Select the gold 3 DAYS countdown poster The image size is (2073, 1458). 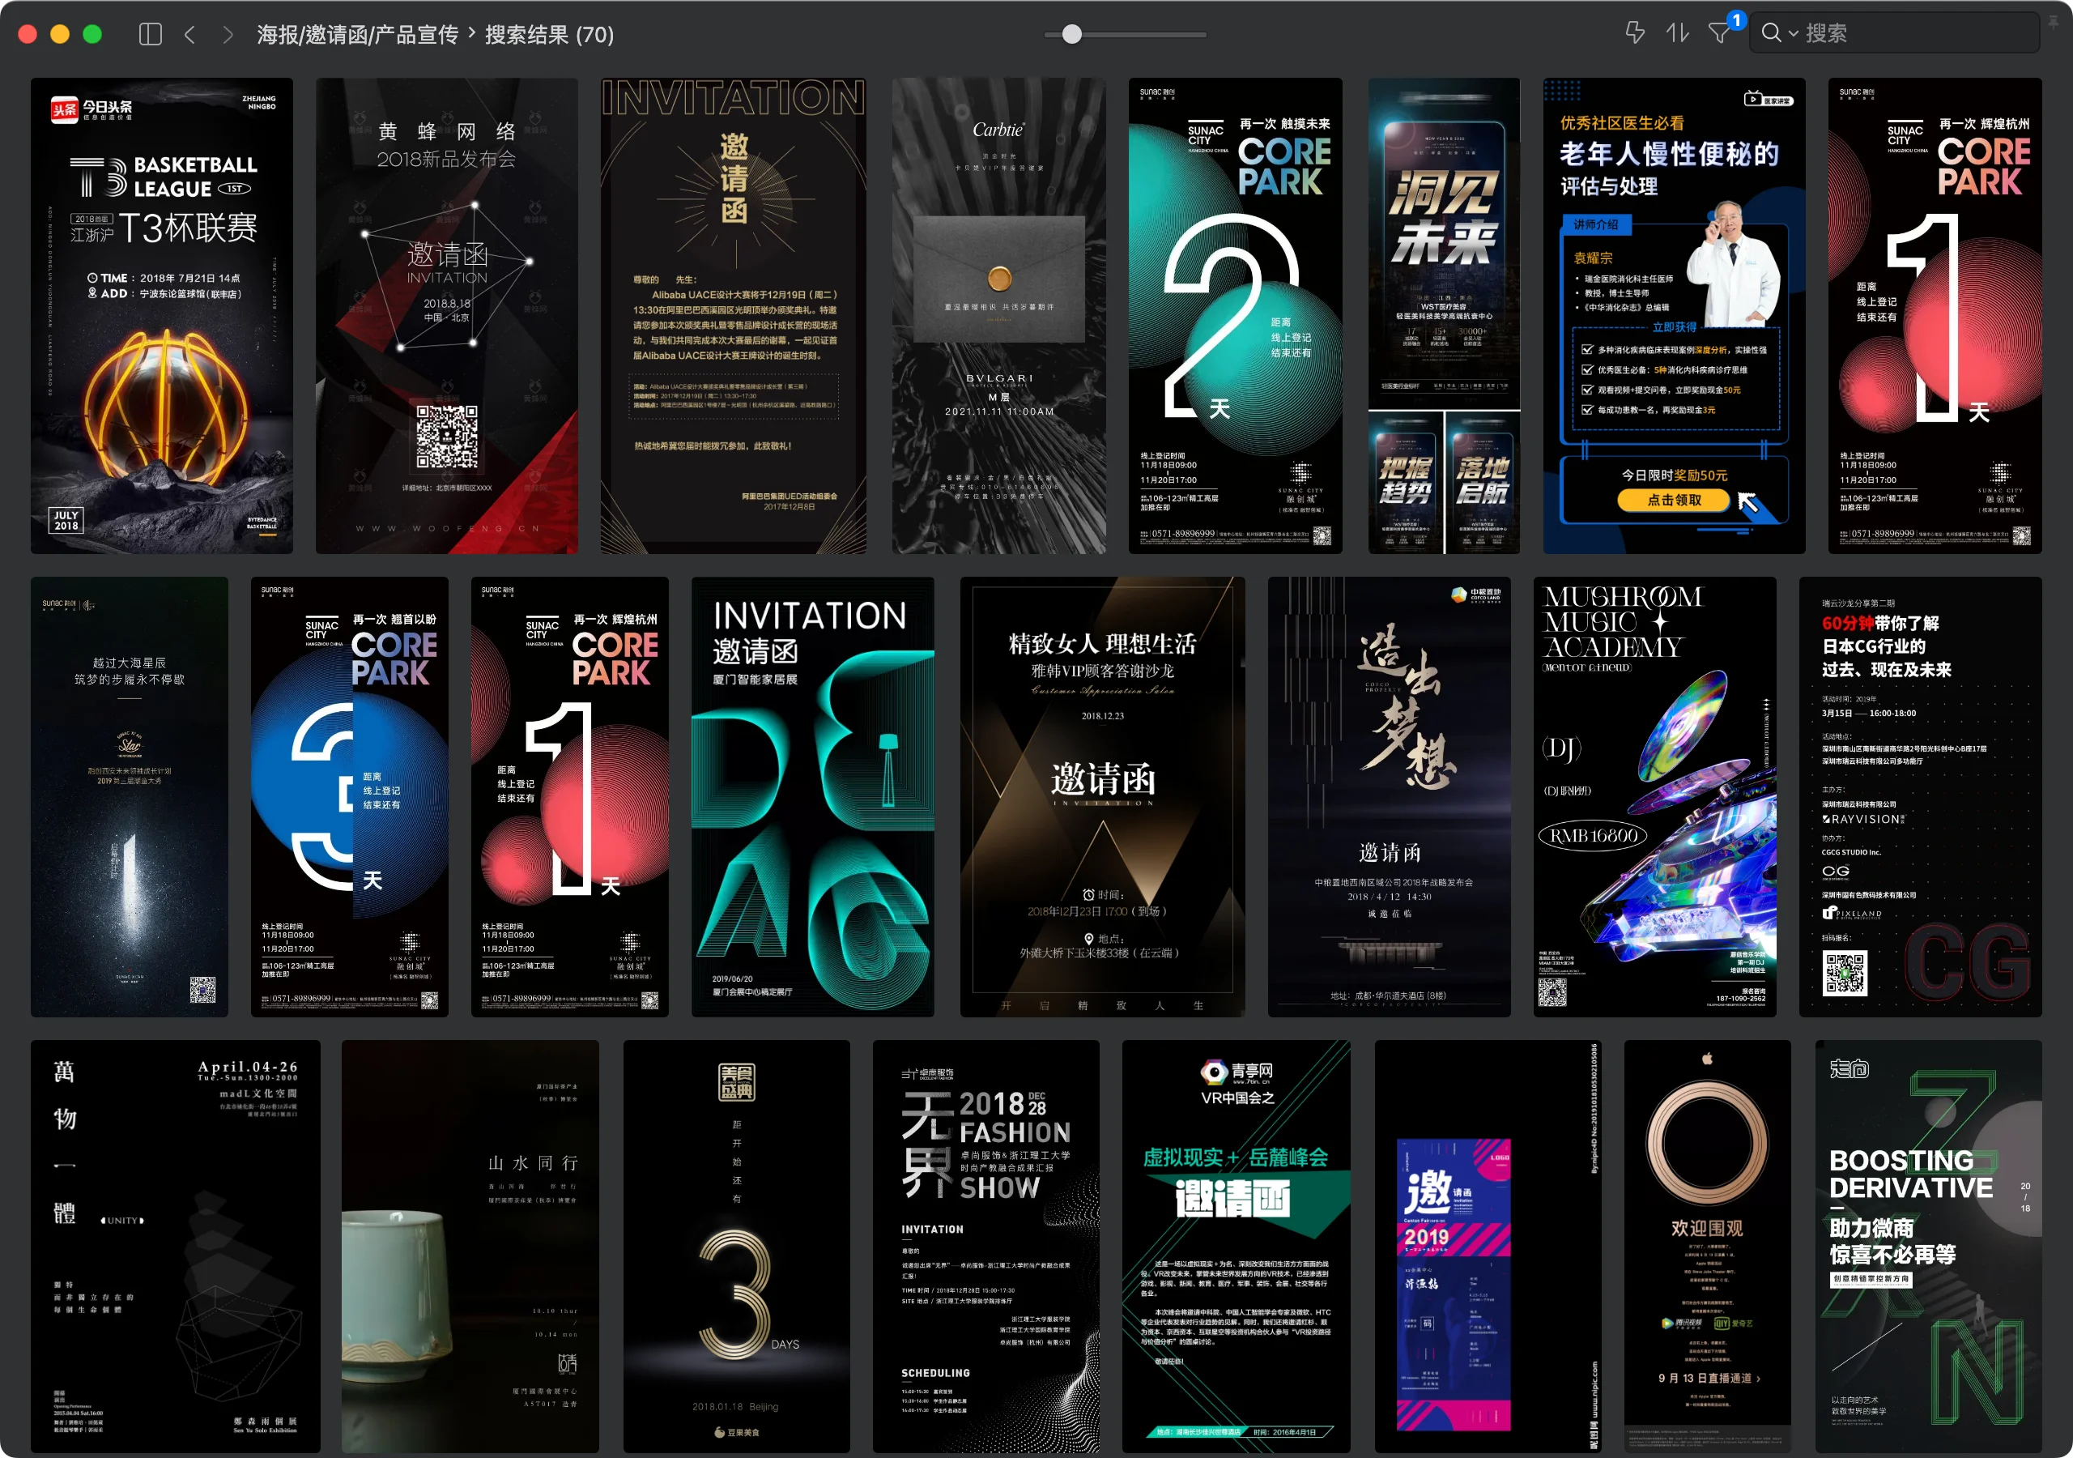tap(737, 1247)
